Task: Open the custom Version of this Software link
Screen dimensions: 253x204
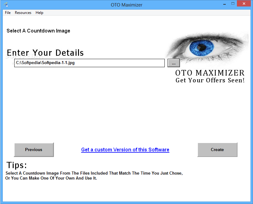Action: click(x=125, y=150)
